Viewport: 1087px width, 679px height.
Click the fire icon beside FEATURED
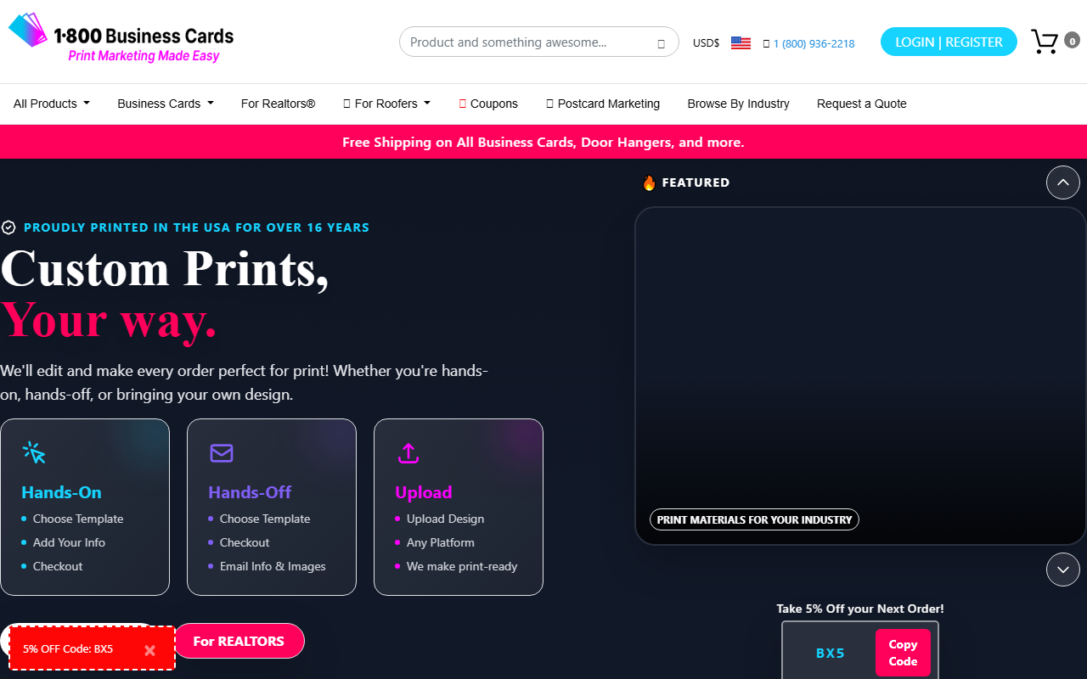pyautogui.click(x=649, y=182)
